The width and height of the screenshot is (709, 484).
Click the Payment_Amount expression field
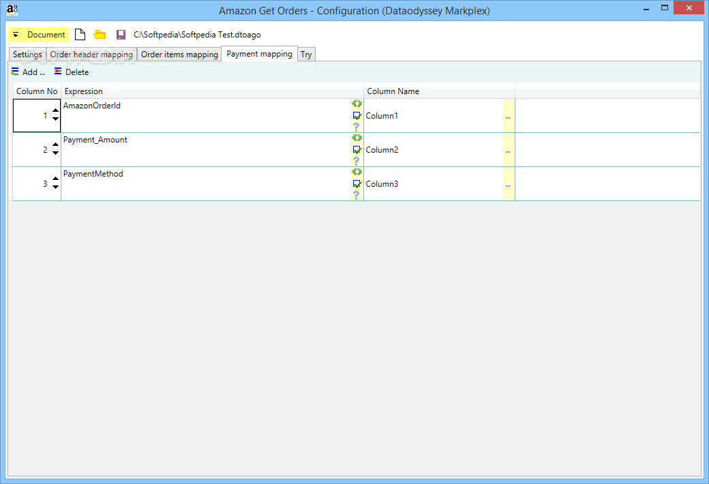206,150
